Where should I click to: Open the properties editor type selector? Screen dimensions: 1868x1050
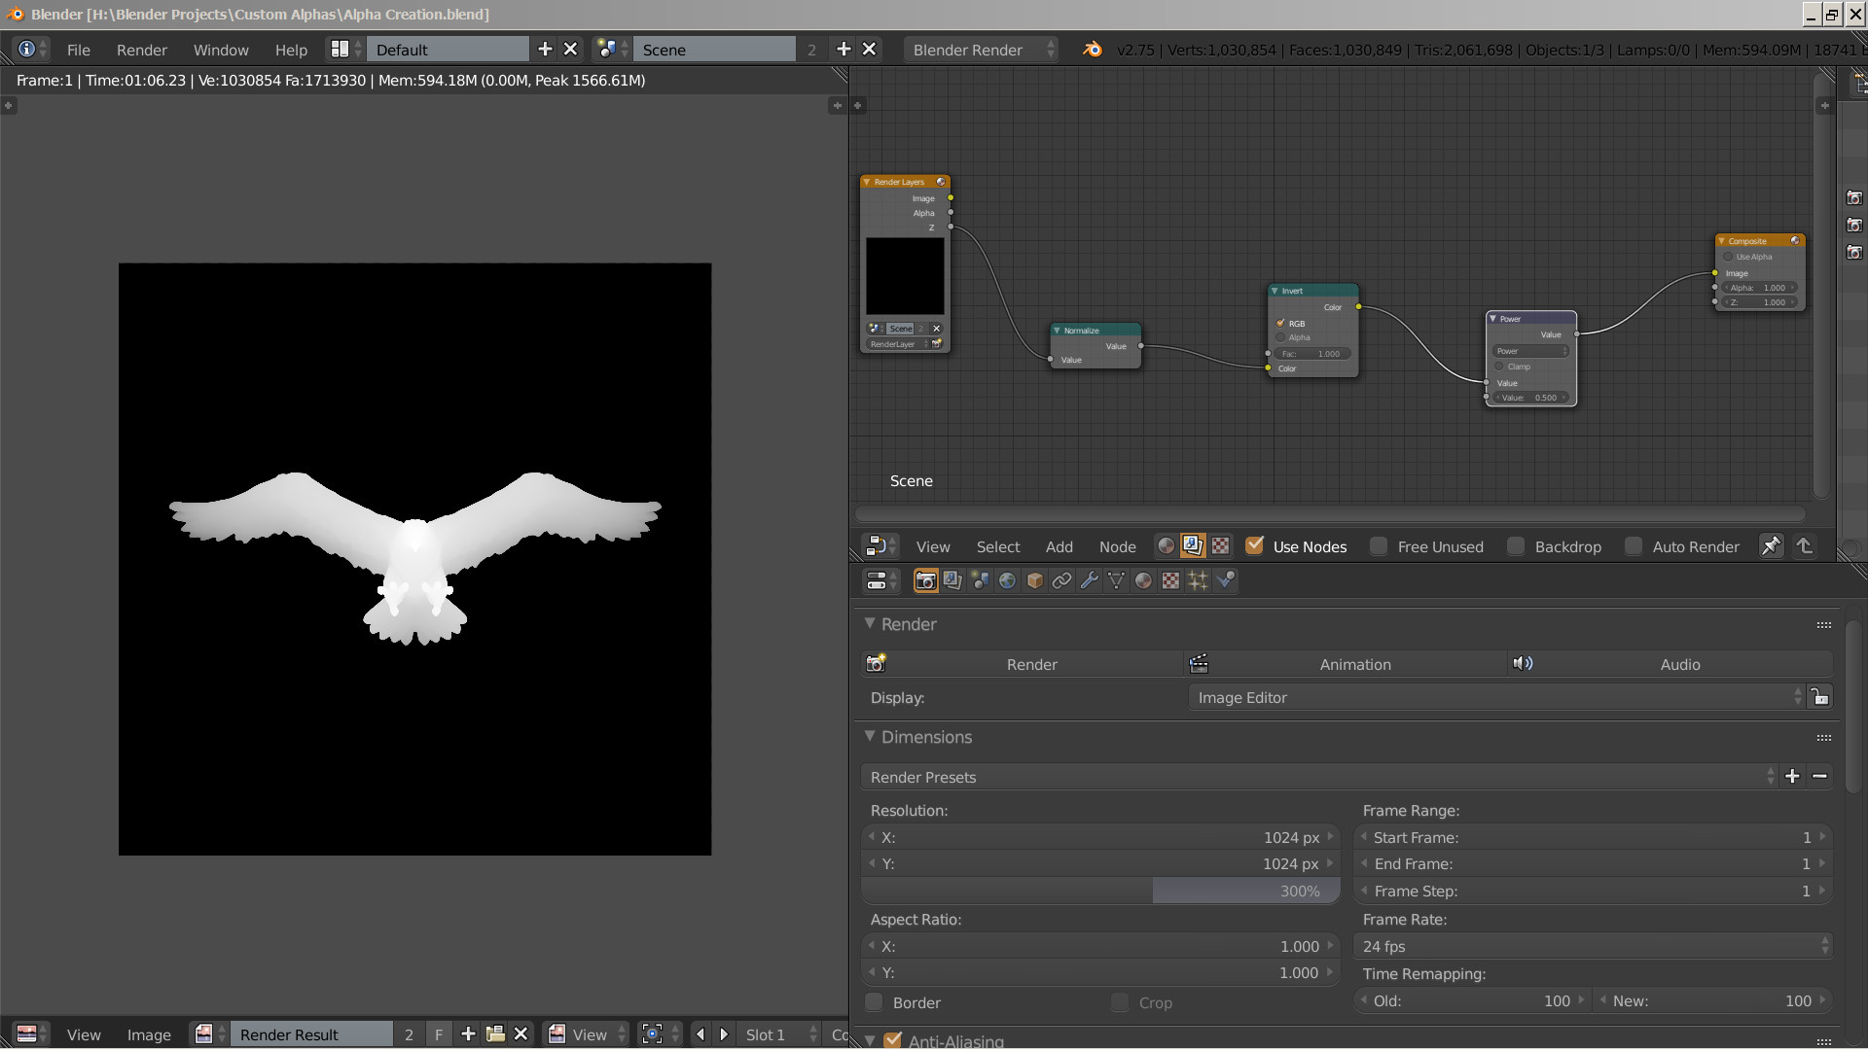click(x=881, y=580)
